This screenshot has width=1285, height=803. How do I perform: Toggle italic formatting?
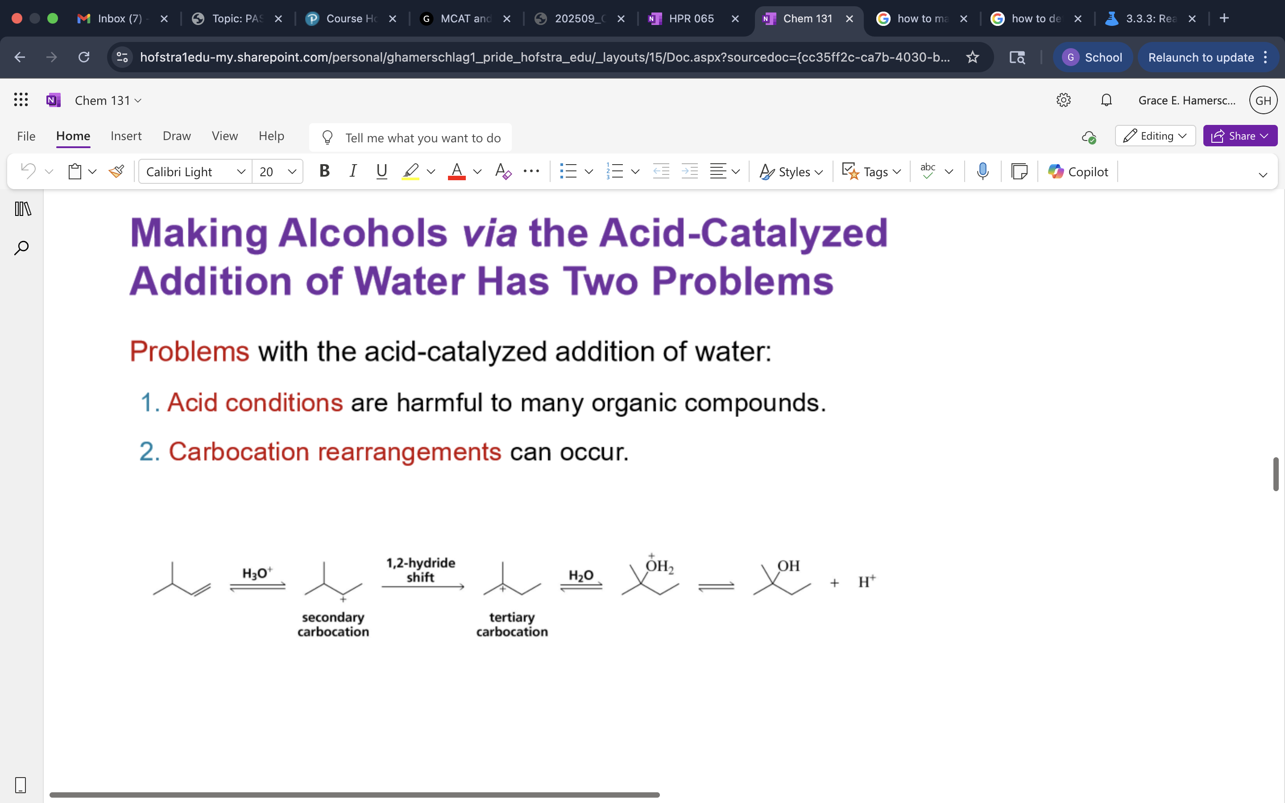coord(353,171)
